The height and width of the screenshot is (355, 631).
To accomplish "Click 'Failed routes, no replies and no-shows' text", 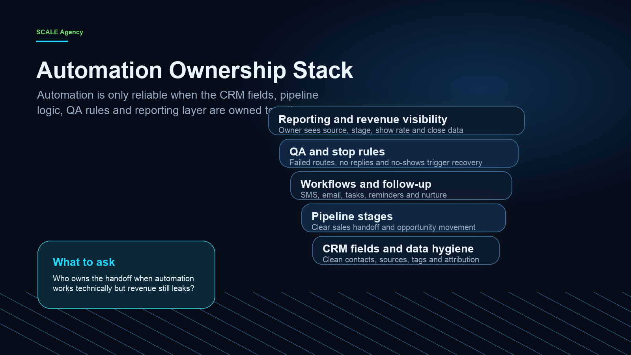I will point(386,163).
